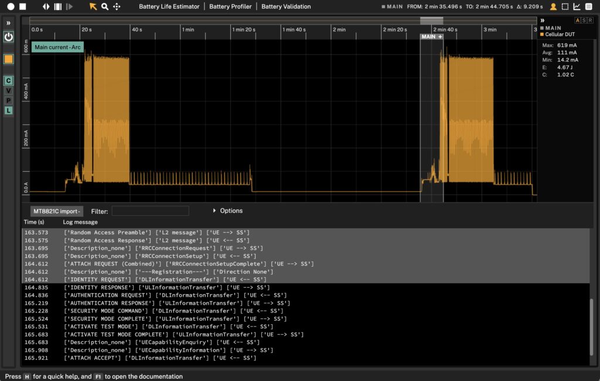Click the orange user profile icon
Screen dimensions: 600x381
(553, 6)
